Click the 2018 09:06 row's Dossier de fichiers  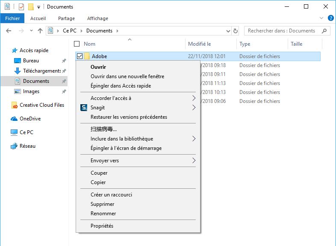(x=259, y=101)
